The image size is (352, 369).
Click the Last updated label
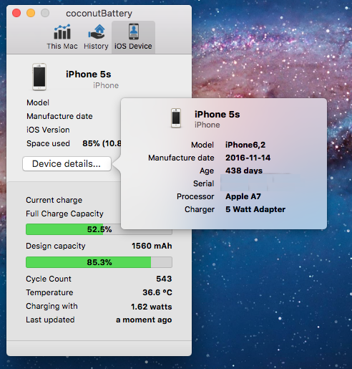[50, 320]
